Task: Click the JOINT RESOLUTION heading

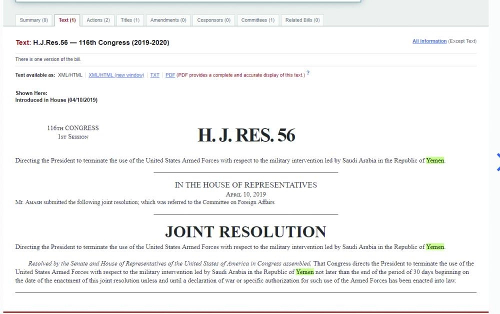Action: click(245, 232)
